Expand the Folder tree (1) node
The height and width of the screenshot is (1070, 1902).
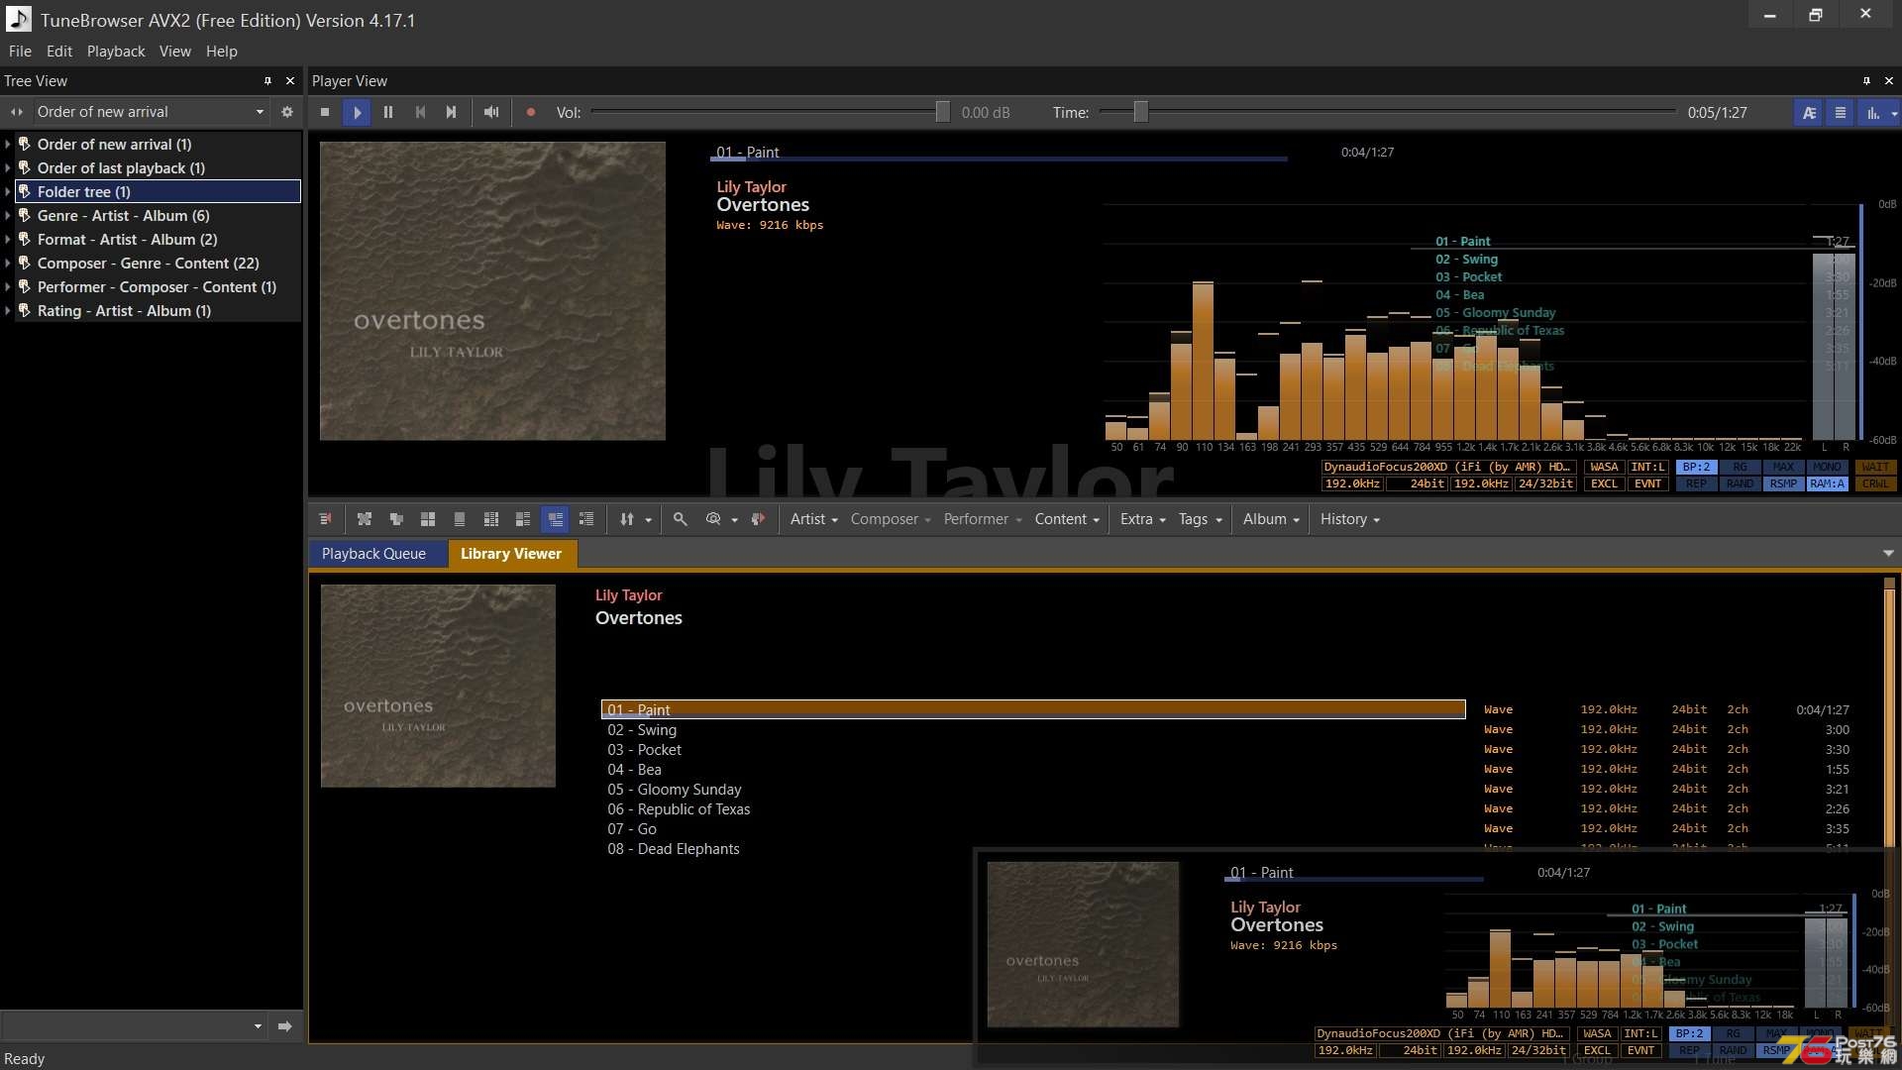pyautogui.click(x=8, y=192)
